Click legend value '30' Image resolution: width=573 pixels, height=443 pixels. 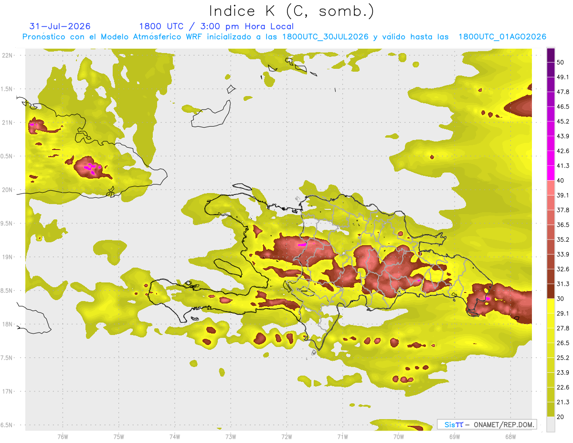pyautogui.click(x=561, y=299)
